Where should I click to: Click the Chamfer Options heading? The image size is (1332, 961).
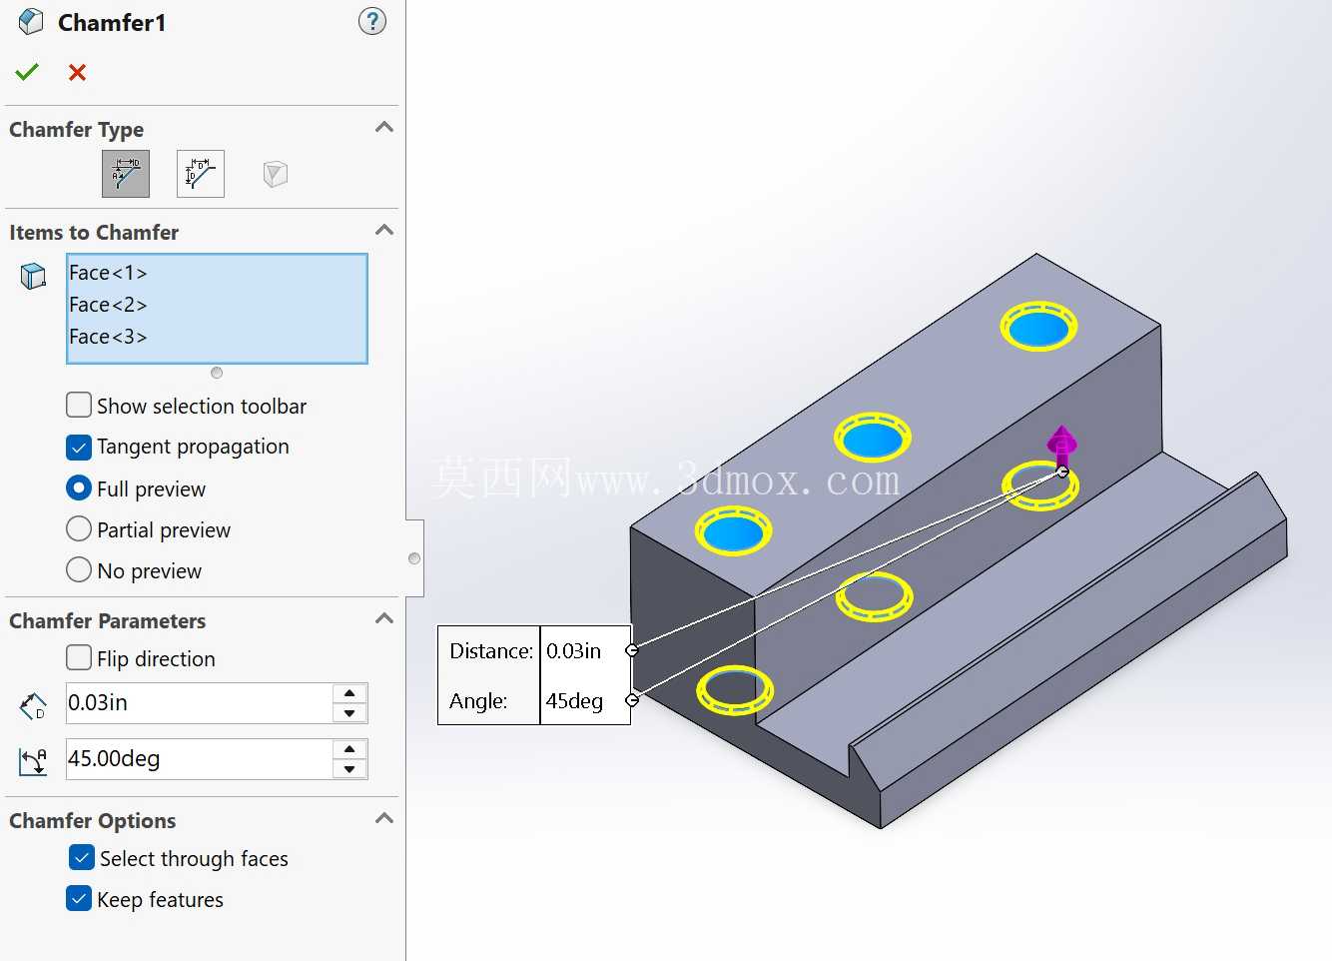[x=92, y=821]
